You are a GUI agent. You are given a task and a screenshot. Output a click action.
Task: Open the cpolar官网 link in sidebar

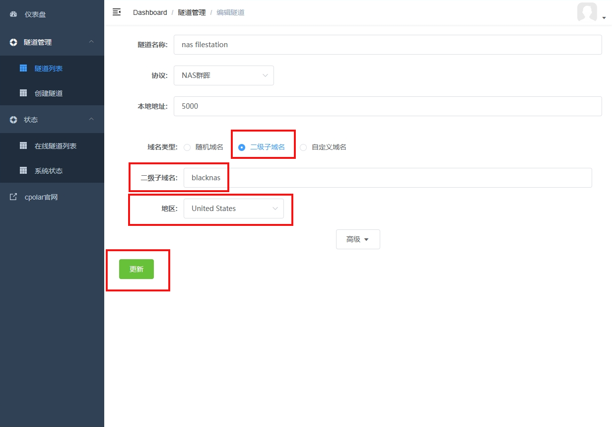pos(52,197)
